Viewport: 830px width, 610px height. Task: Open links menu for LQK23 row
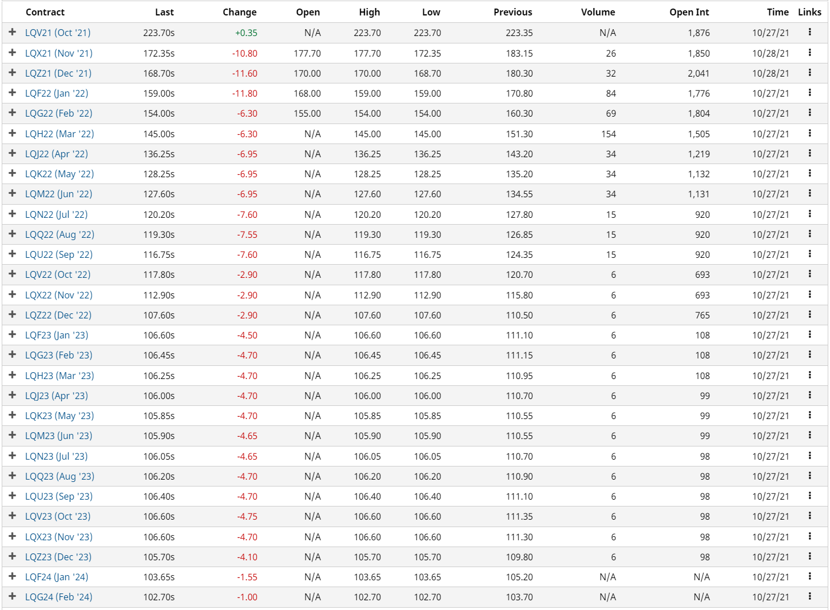(809, 415)
